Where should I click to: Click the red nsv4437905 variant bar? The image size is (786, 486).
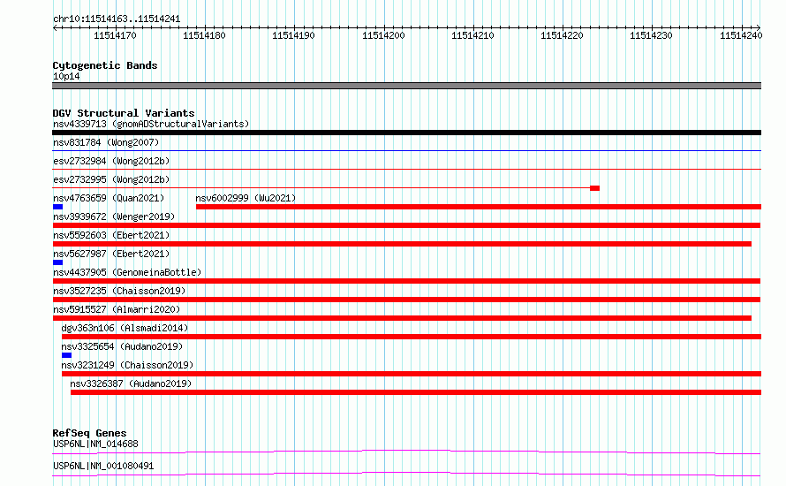coord(406,281)
